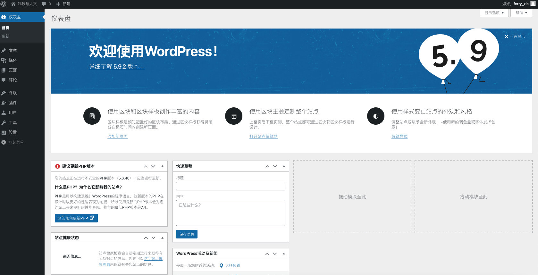
Task: Open the 外观 (Appearance) menu
Action: click(x=13, y=93)
